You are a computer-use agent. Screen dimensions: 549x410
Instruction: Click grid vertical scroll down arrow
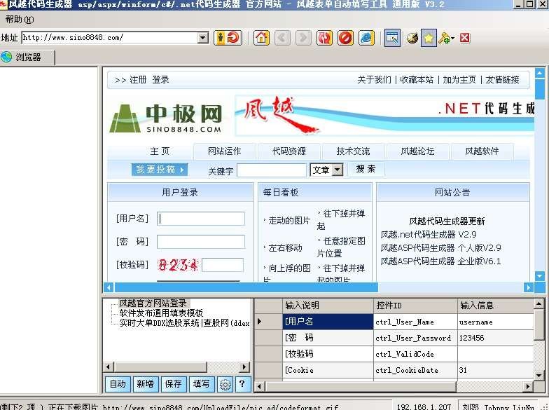tap(539, 376)
